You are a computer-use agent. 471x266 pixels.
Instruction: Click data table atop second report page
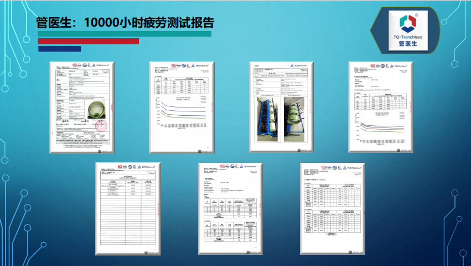point(180,86)
